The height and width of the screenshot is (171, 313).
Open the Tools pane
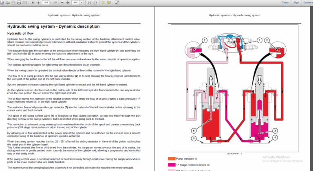[x=285, y=2]
